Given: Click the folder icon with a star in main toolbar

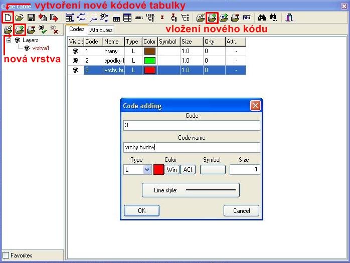Looking at the screenshot, I should tap(224, 18).
